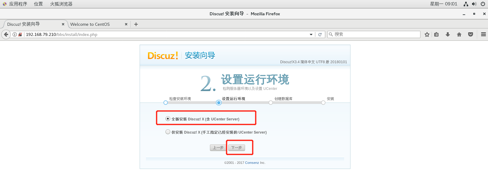Show bookmarks list icon
The width and height of the screenshot is (488, 192).
pos(436,34)
